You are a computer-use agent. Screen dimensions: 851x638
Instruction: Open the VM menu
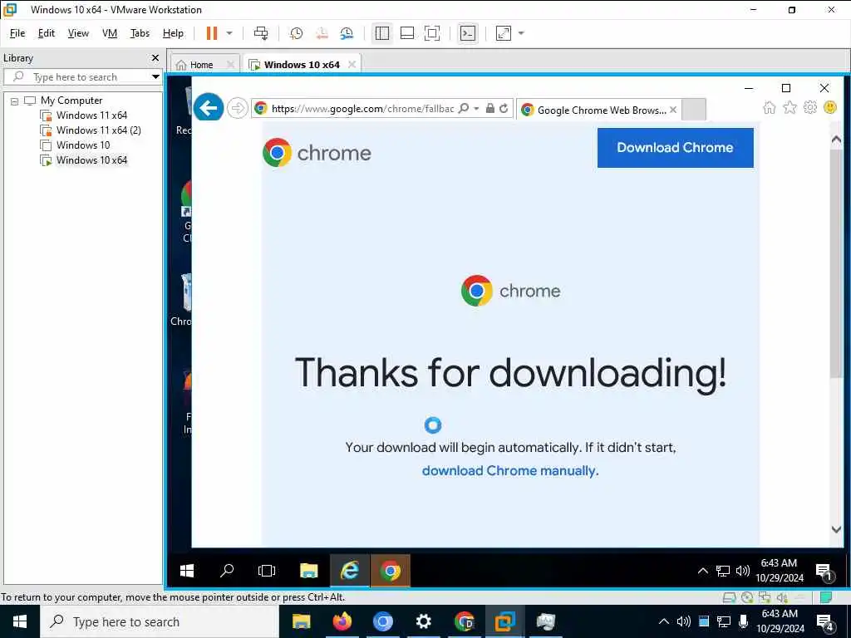[x=110, y=33]
